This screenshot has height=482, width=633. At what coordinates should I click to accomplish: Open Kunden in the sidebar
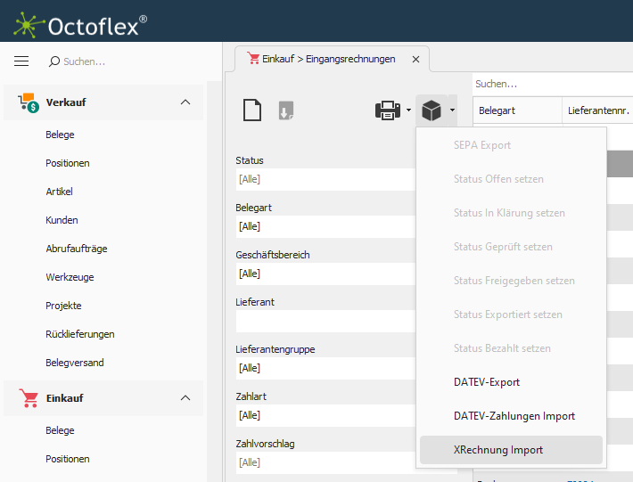tap(62, 220)
